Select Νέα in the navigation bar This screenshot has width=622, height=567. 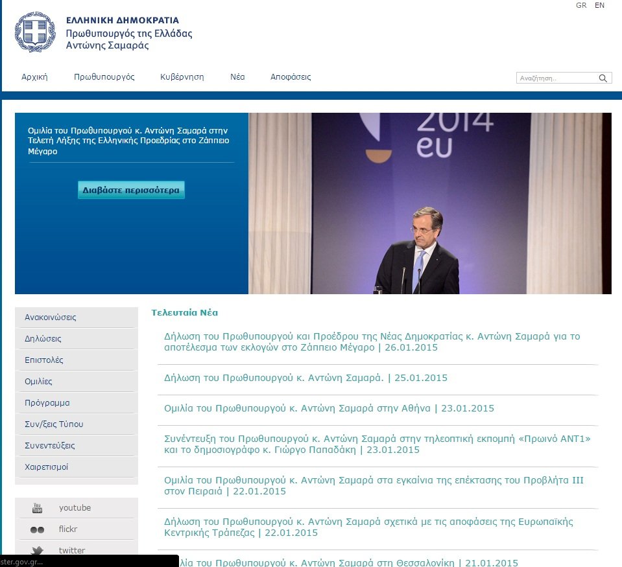(x=237, y=76)
